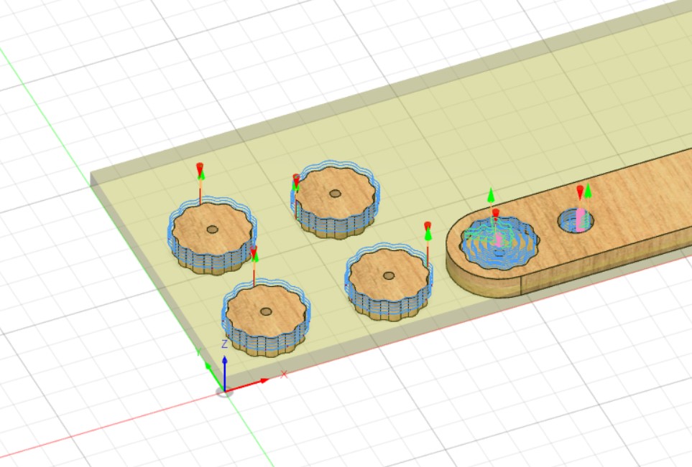Click the center hole of back-middle knob
692x467 pixels.
(x=334, y=193)
